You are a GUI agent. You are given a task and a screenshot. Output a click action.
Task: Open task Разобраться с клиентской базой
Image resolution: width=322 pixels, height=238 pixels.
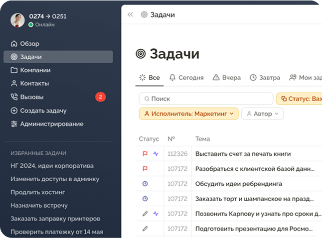coord(255,169)
